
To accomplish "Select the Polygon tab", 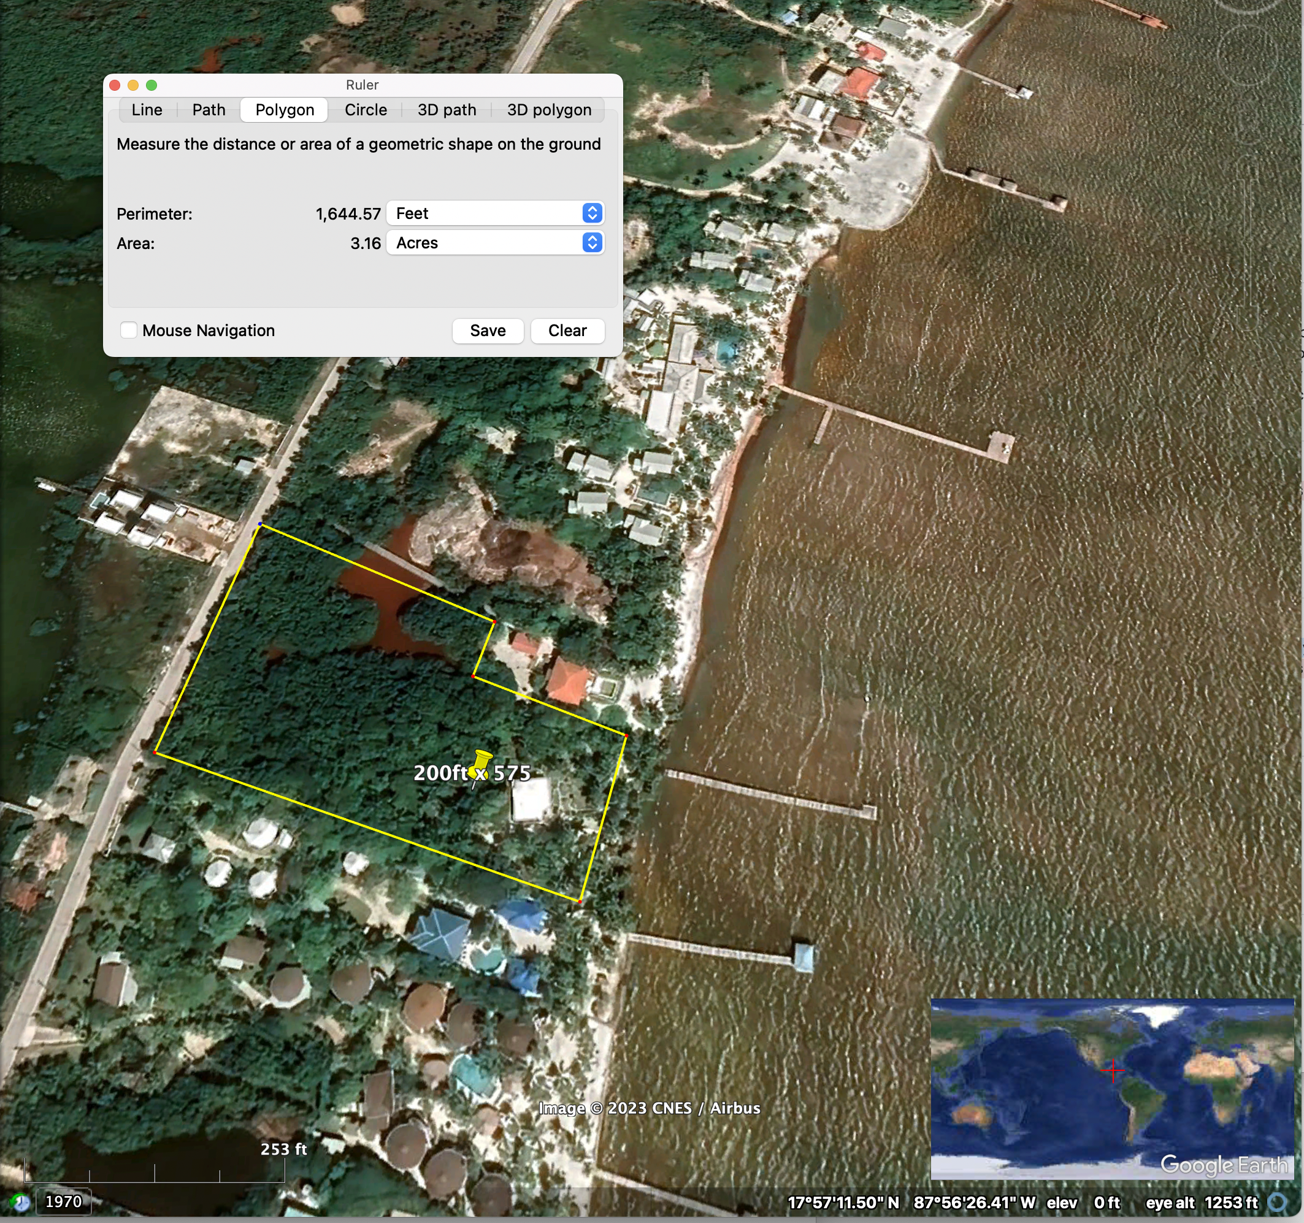I will (x=285, y=110).
